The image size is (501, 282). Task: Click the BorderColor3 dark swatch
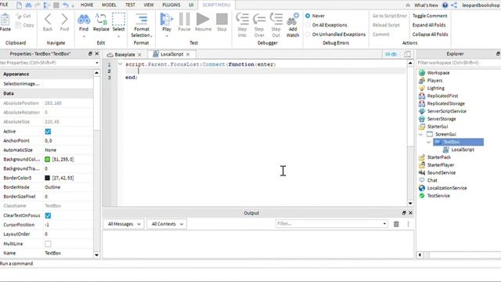pyautogui.click(x=47, y=178)
